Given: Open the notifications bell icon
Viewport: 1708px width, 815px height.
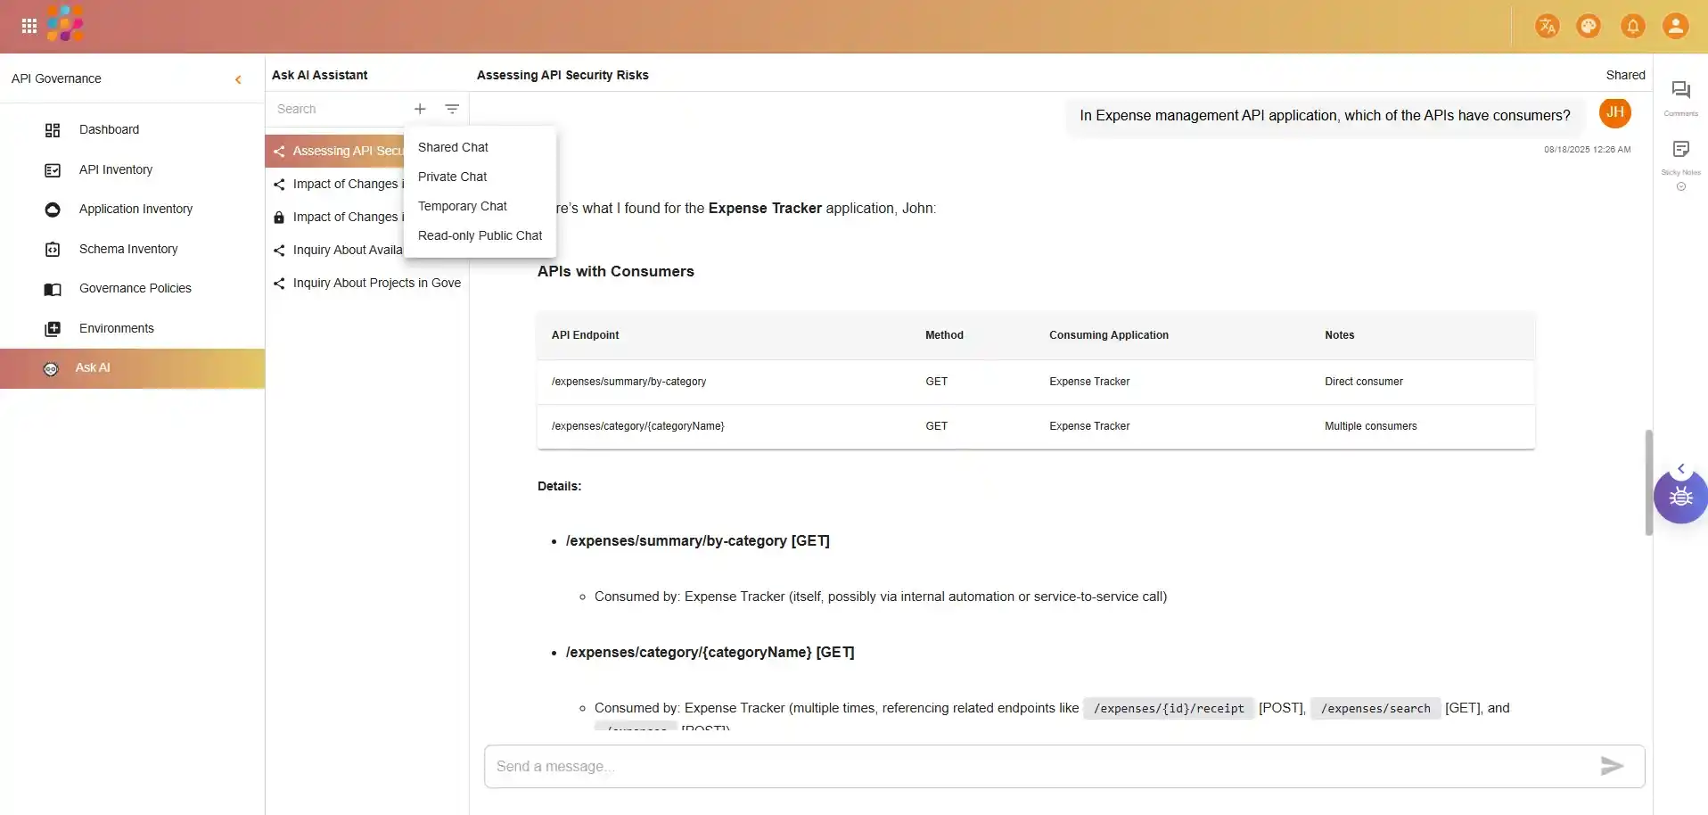Looking at the screenshot, I should 1632,27.
